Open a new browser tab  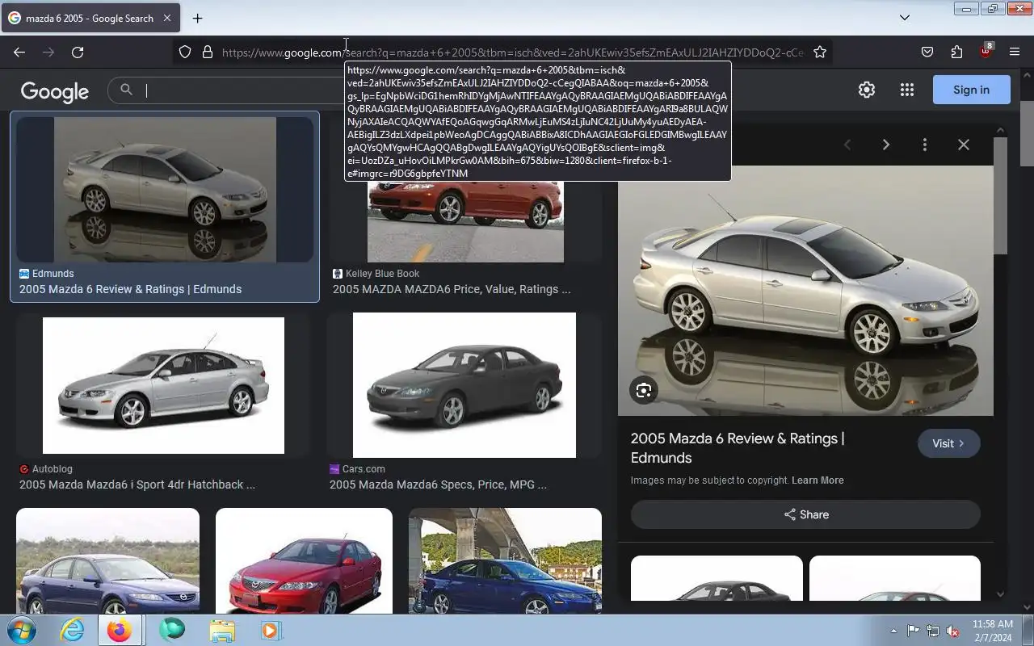197,18
